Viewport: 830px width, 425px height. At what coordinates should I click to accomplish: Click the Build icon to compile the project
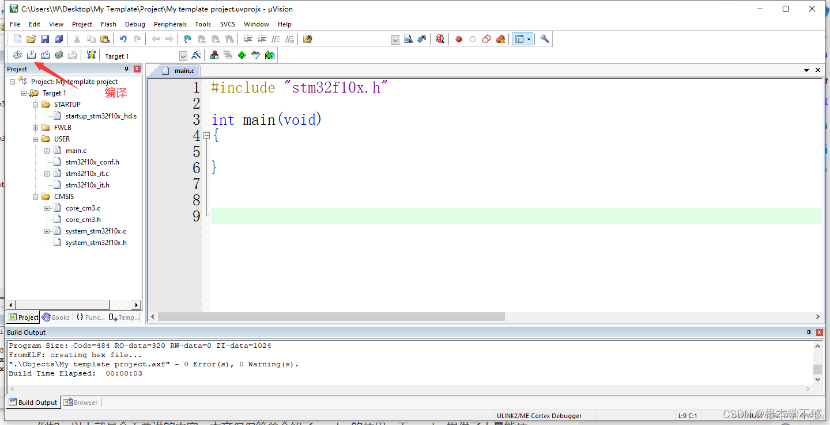pos(31,55)
